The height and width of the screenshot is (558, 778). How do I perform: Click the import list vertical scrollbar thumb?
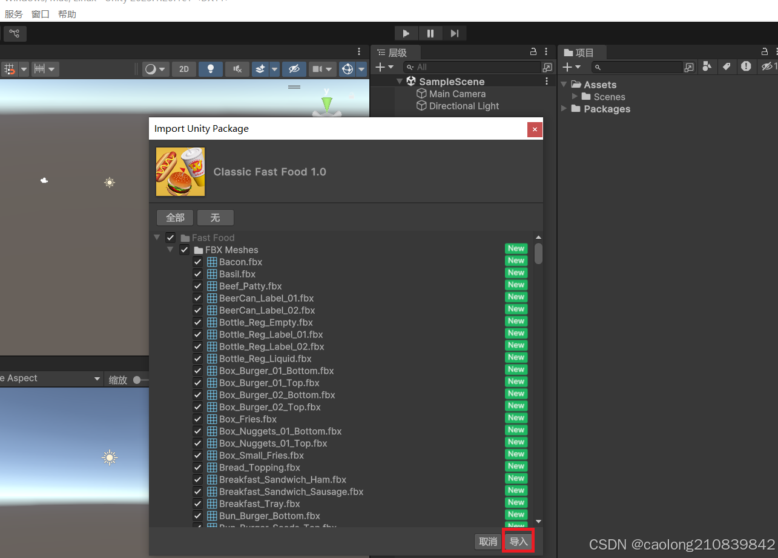[538, 253]
